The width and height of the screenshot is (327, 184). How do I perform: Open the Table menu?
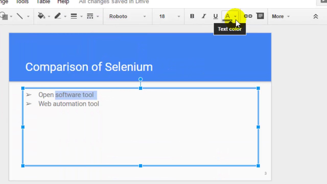coord(43,2)
